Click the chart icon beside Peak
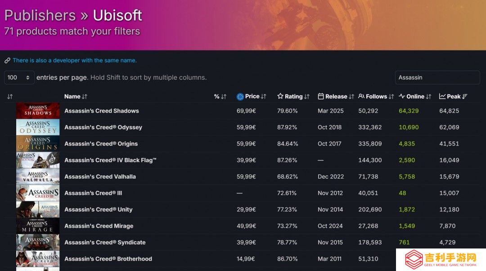Screen dimensions: 486x271 click(x=442, y=96)
